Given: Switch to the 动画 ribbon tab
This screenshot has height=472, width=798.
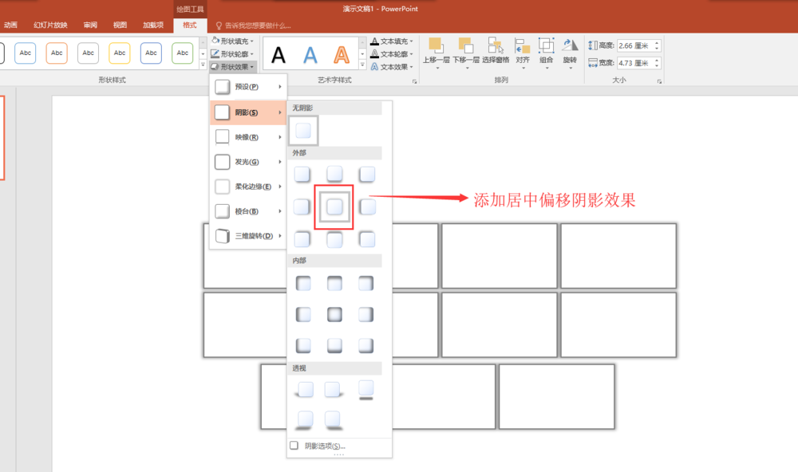Looking at the screenshot, I should click(10, 25).
